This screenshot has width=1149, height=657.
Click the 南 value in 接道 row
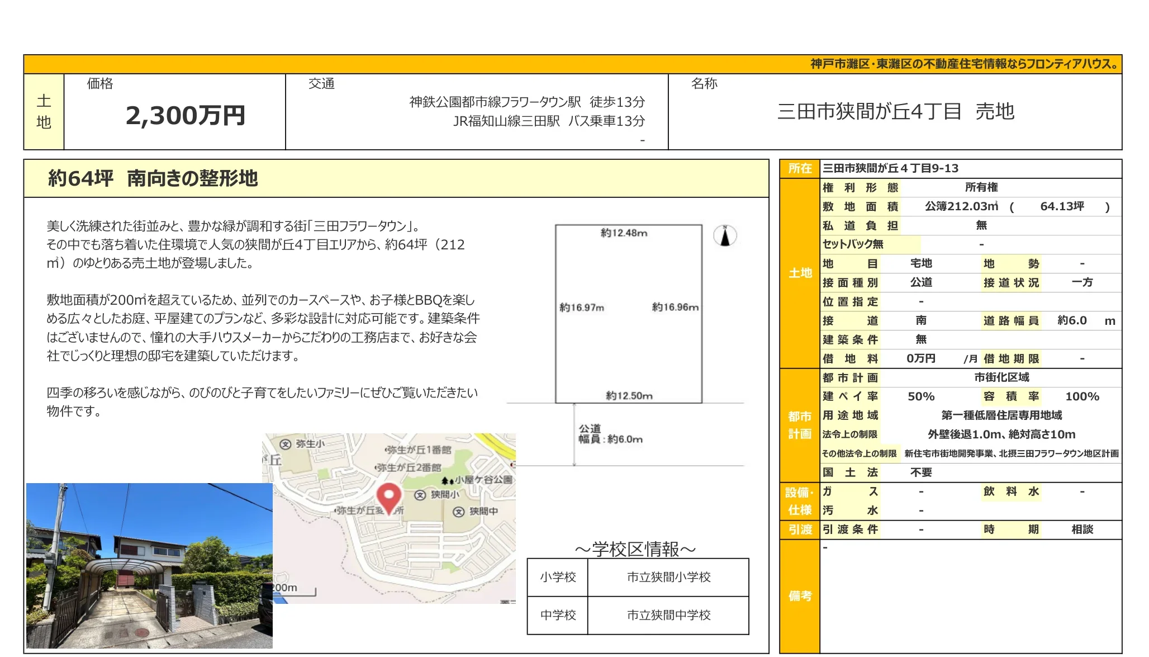[921, 320]
